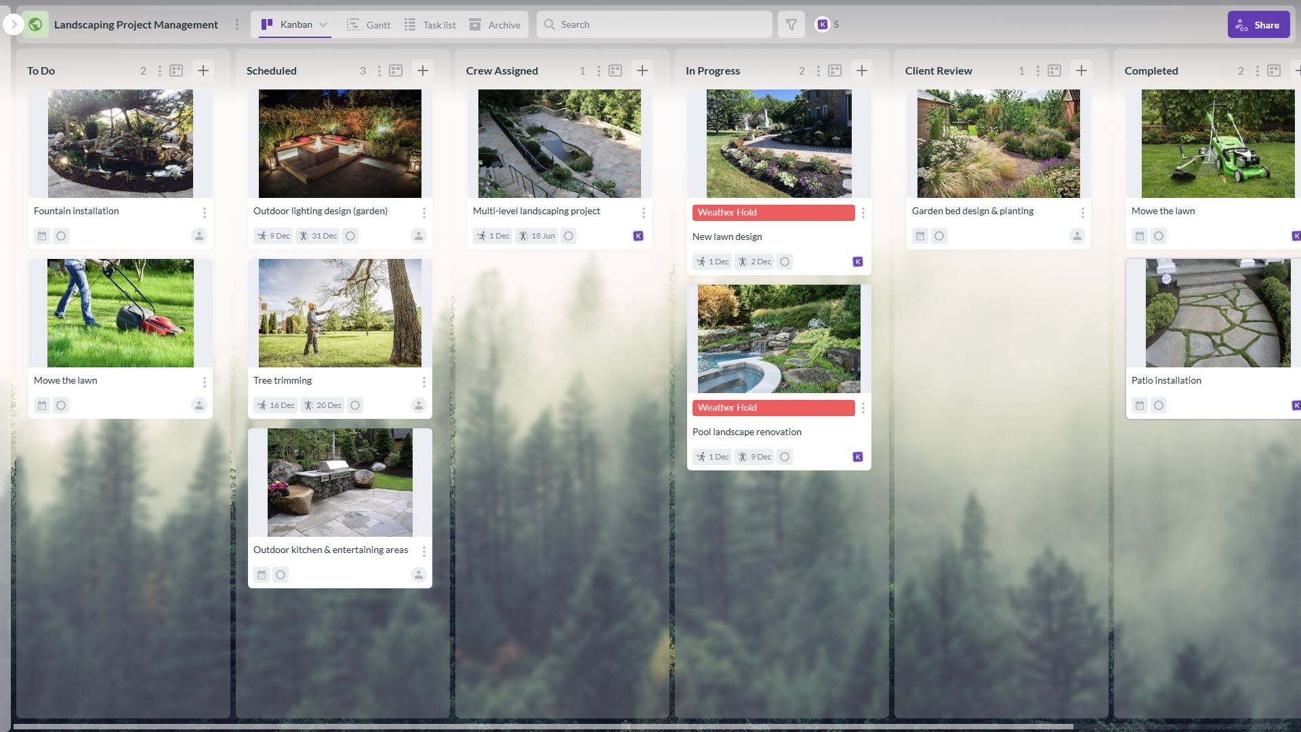The height and width of the screenshot is (732, 1301).
Task: Toggle the circle on Garden bed design & planting
Action: [938, 235]
